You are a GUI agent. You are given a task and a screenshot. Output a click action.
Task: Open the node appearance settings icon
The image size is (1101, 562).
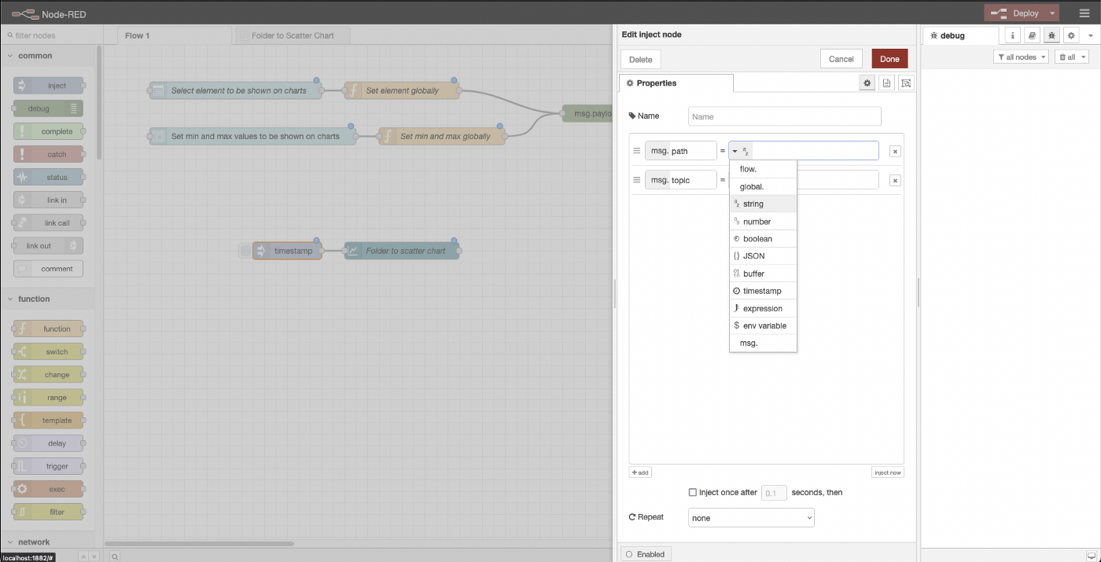pyautogui.click(x=905, y=83)
